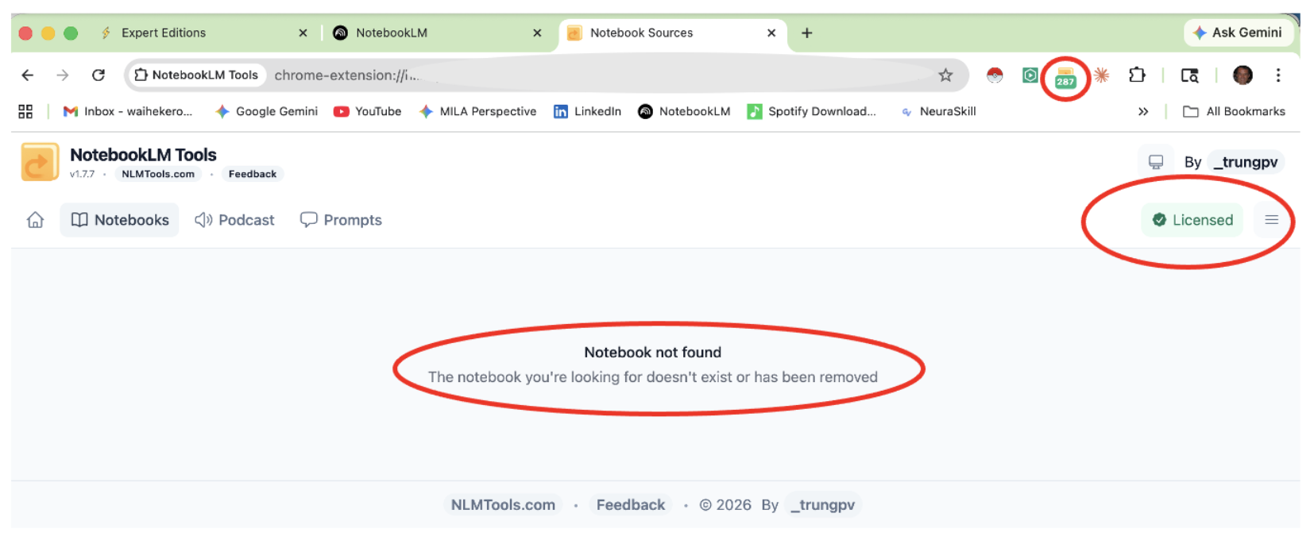Open the Chrome three-dot menu
Image resolution: width=1314 pixels, height=548 pixels.
tap(1277, 75)
